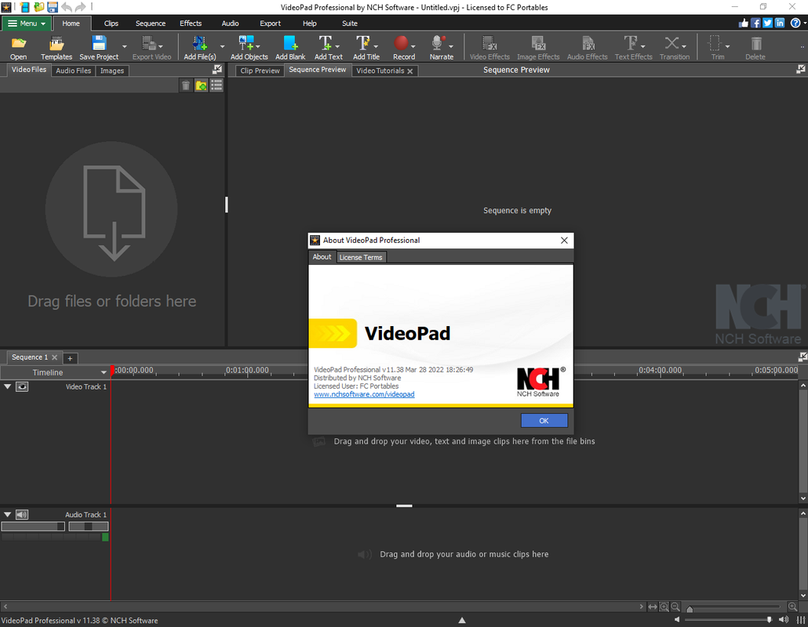Screen dimensions: 808x627
Task: Pop out the file bin panel
Action: click(217, 70)
